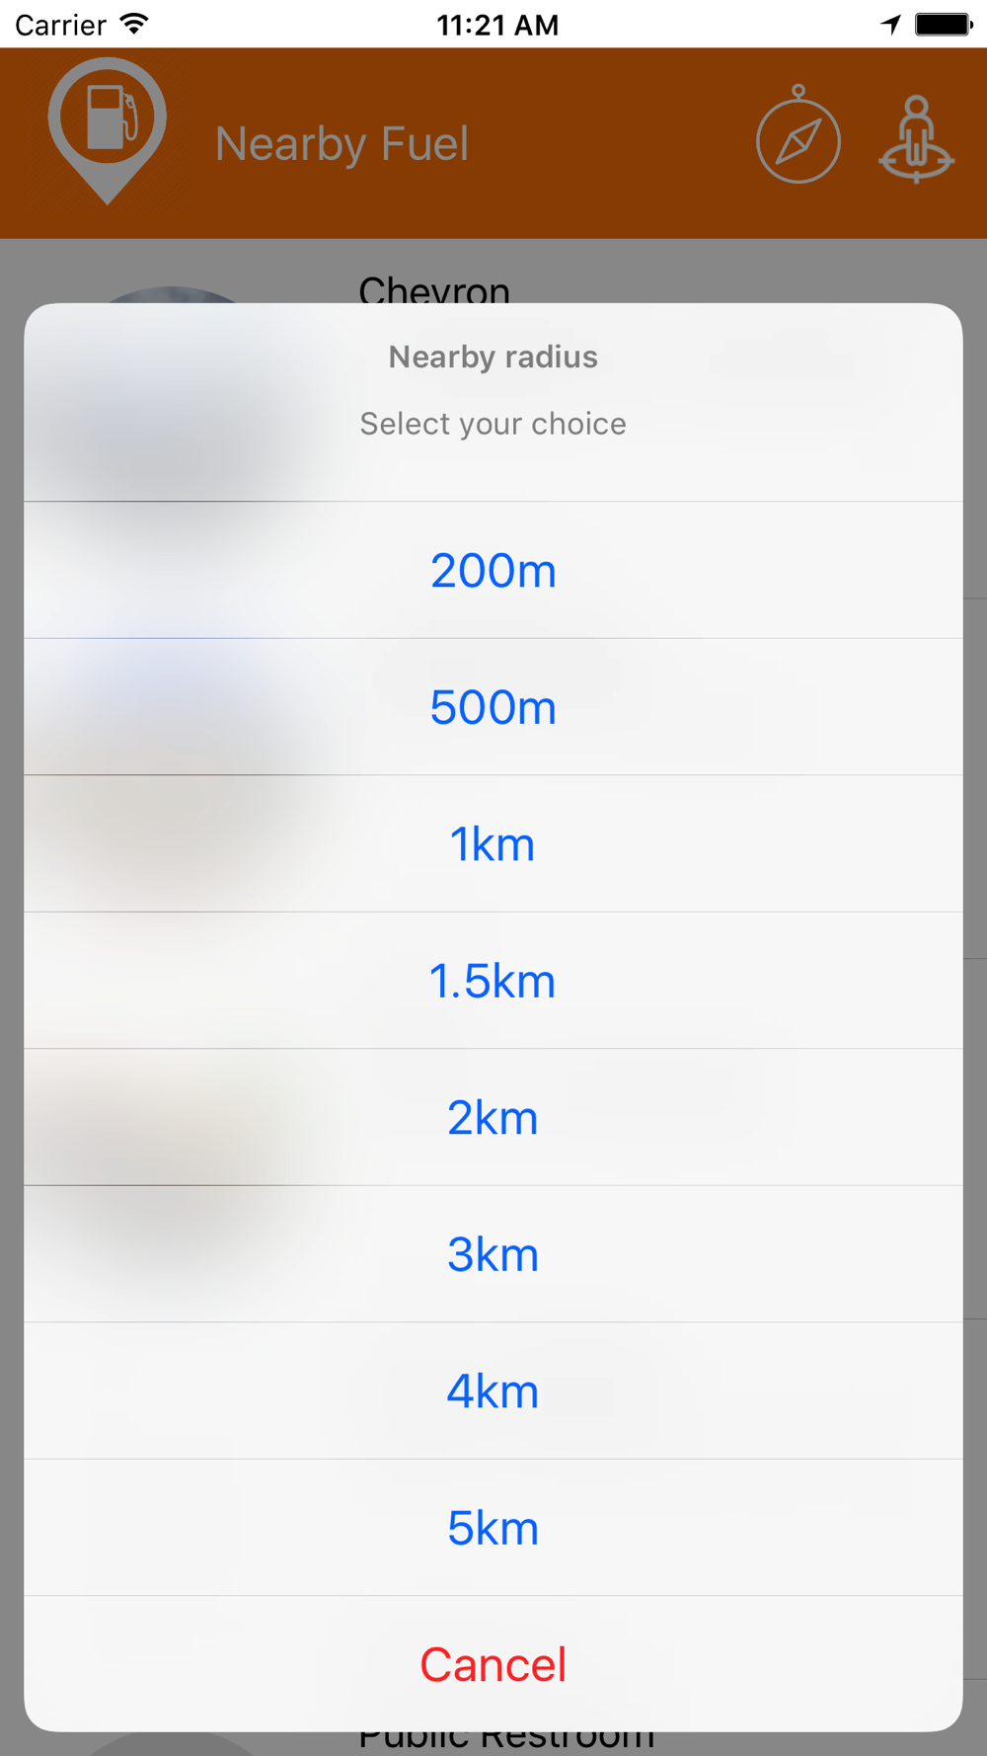Tap the Chevron list entry behind sheet
The image size is (987, 1756).
click(x=434, y=287)
